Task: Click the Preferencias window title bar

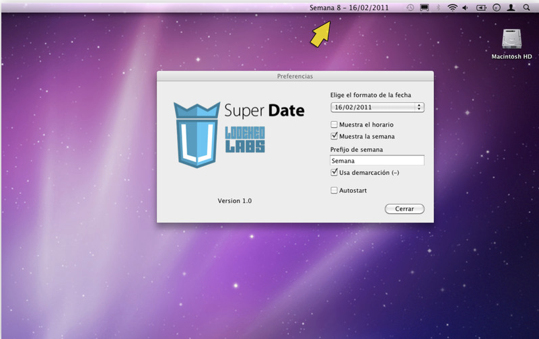Action: pyautogui.click(x=295, y=76)
